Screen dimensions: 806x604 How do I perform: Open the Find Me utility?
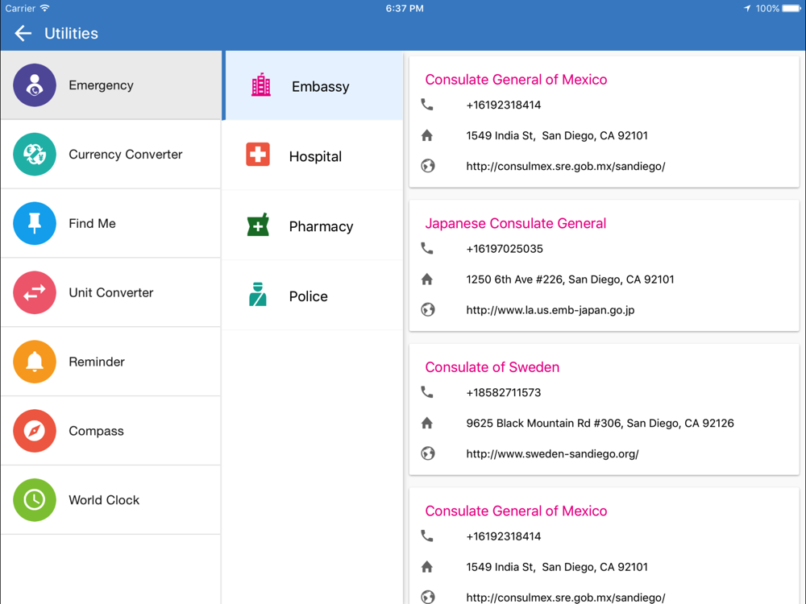tap(111, 223)
